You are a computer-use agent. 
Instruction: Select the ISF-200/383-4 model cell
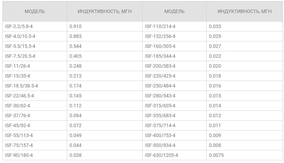[174, 66]
